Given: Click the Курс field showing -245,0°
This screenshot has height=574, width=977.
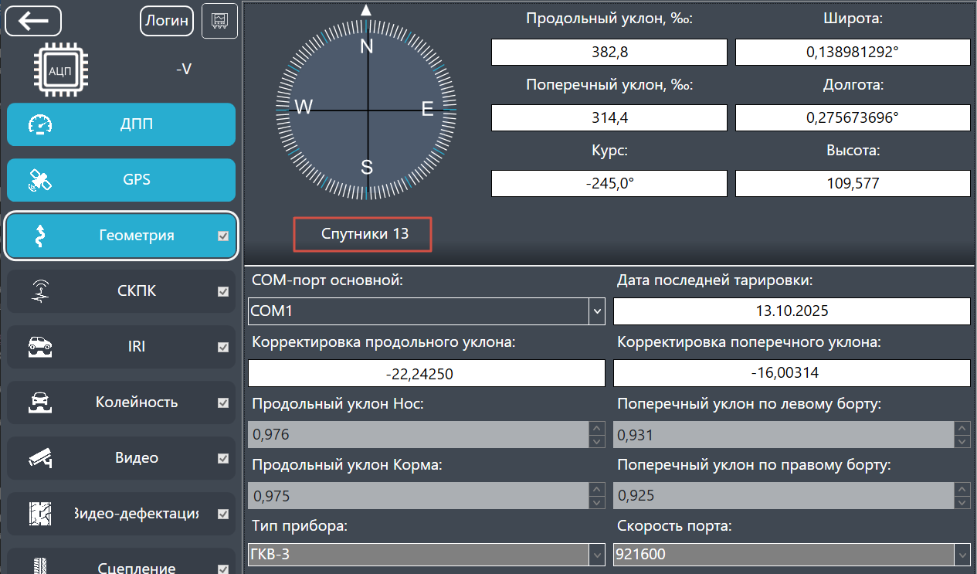Looking at the screenshot, I should coord(609,183).
